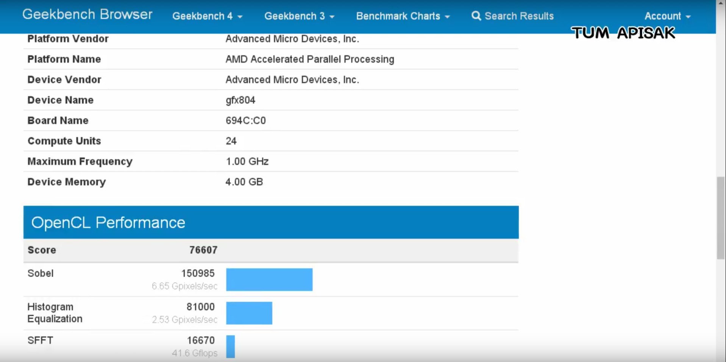Select the Device Memory value 4.00 GB
726x362 pixels.
[244, 182]
